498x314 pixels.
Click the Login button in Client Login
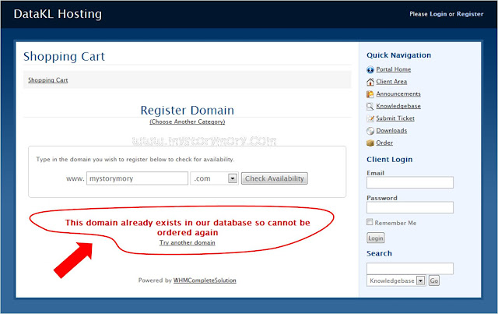(x=376, y=238)
